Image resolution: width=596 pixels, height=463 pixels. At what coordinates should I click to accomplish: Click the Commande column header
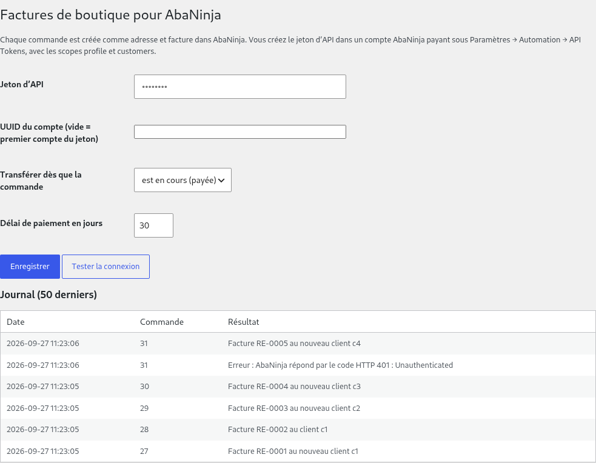162,322
